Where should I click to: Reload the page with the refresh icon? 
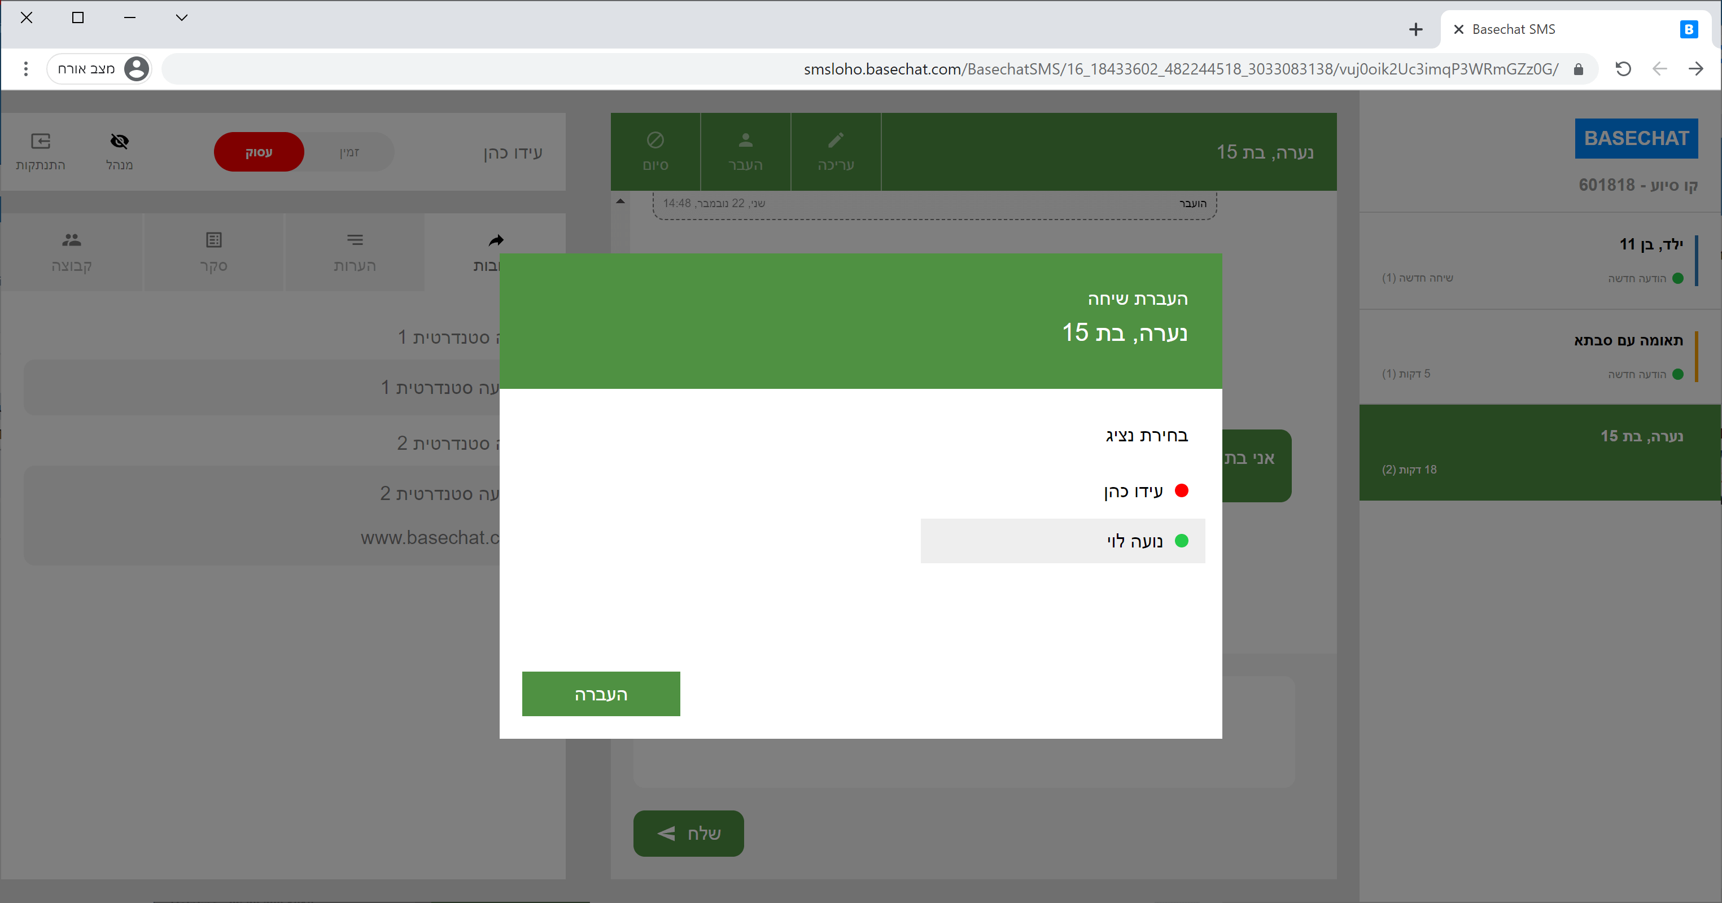1623,69
